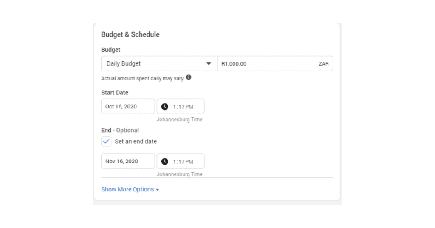This screenshot has height=228, width=435.
Task: Click the clock icon in start time field
Action: point(165,107)
